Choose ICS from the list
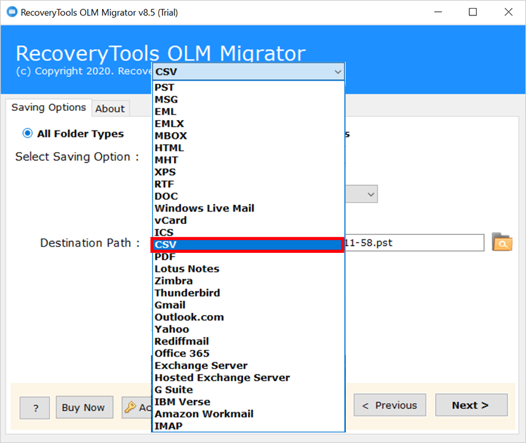The width and height of the screenshot is (526, 443). (x=249, y=232)
